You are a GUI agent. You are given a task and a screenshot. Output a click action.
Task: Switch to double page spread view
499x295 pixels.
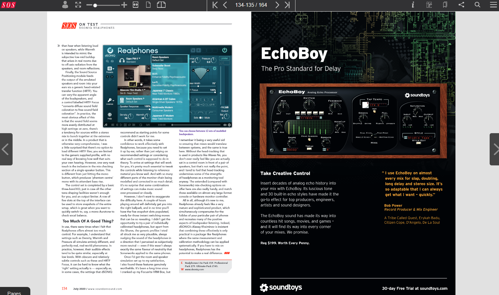point(161,5)
